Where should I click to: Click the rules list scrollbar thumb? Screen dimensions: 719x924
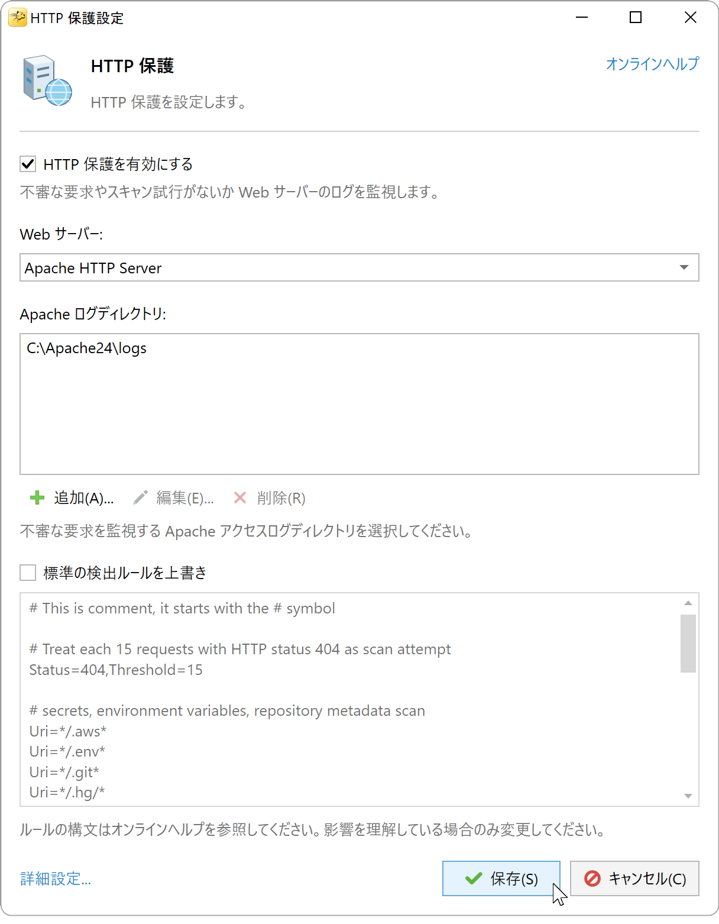[688, 644]
